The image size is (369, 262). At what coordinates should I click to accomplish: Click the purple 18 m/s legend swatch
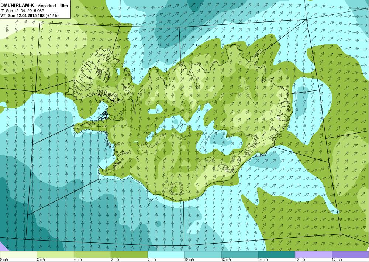(351, 255)
